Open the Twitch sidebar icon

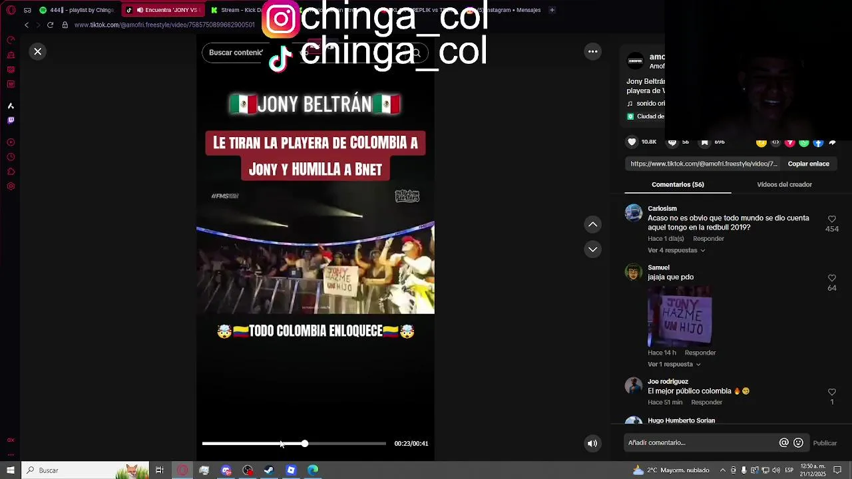[11, 120]
